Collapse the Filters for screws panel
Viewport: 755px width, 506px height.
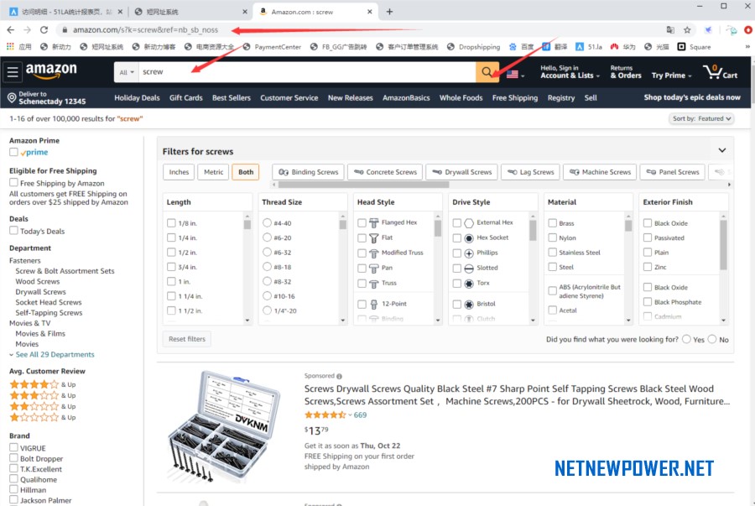coord(721,150)
